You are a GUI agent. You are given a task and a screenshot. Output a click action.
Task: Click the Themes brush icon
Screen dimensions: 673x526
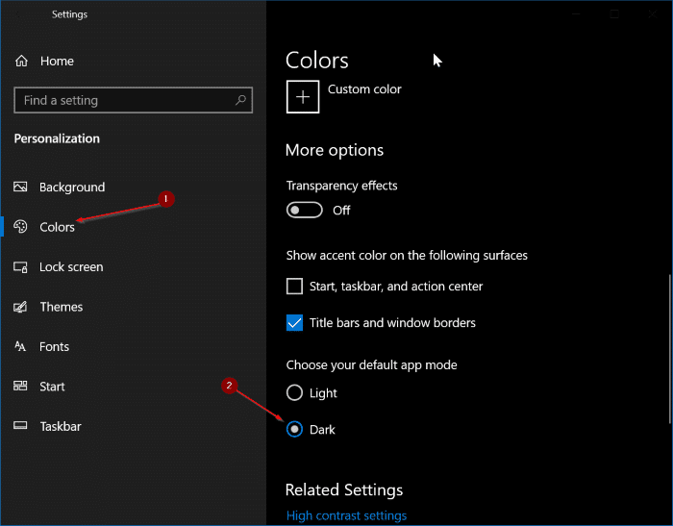(x=21, y=307)
